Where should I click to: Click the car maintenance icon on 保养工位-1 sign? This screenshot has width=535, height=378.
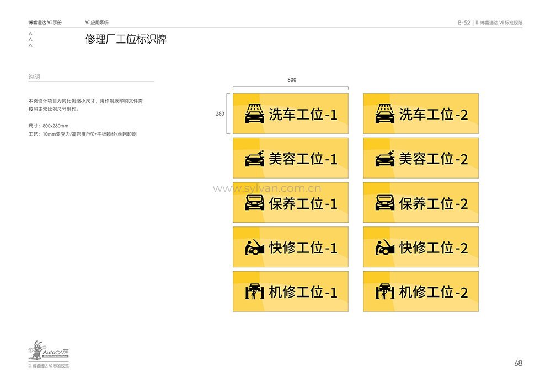(254, 203)
